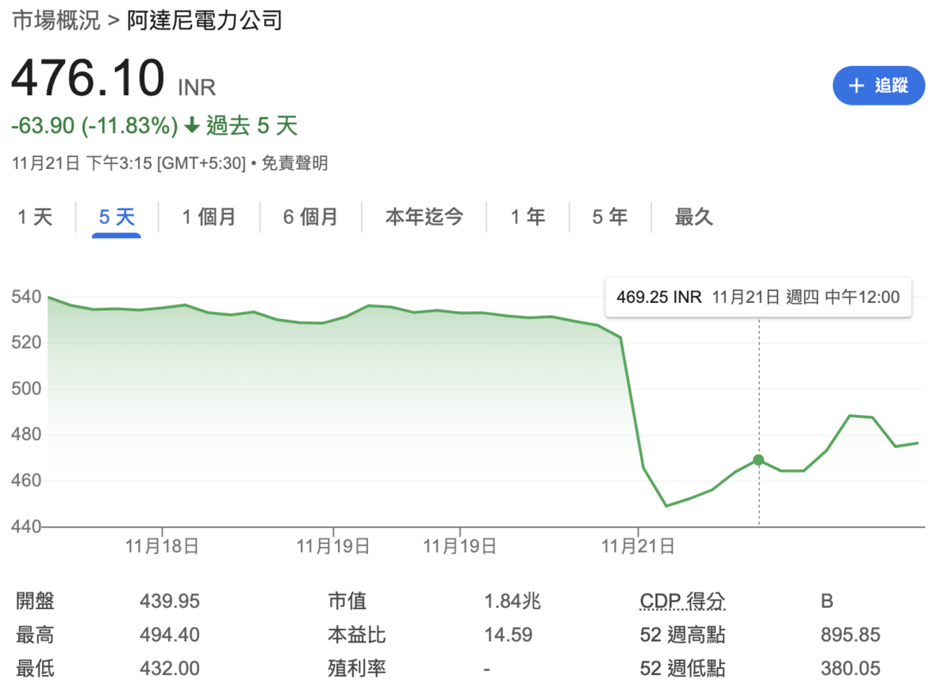Click the 11月18日 axis label
Viewport: 952px width, 687px height.
(162, 546)
